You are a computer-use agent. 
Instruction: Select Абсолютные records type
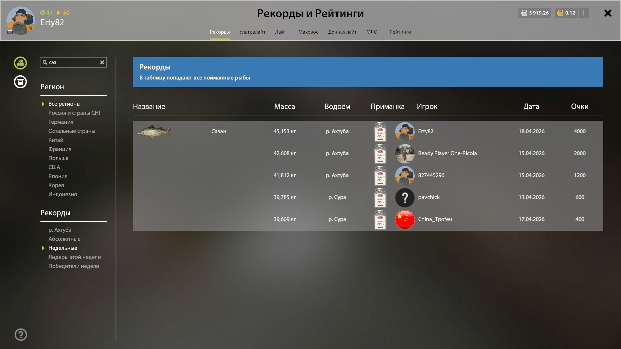coord(64,239)
